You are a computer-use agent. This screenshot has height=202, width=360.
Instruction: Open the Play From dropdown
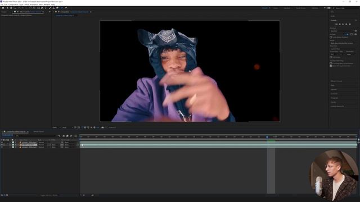coord(343,49)
